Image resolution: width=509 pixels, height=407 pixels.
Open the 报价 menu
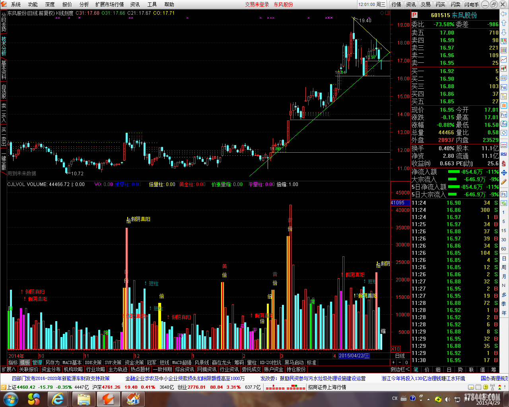click(67, 4)
